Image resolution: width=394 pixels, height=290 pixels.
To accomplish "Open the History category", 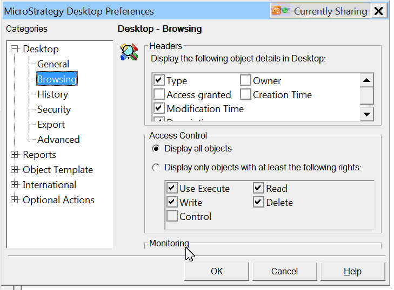I will [53, 94].
